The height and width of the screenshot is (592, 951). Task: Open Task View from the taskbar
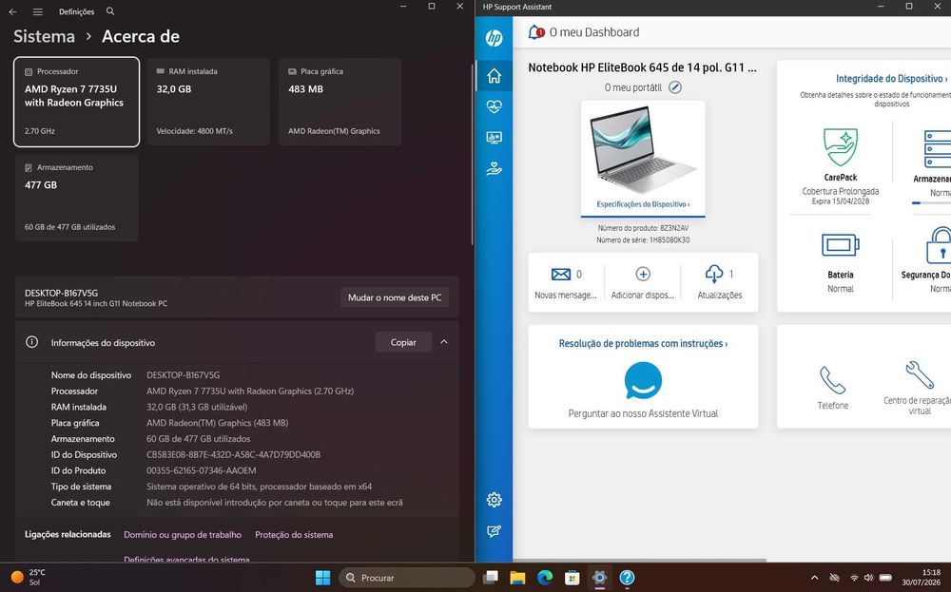tap(490, 578)
